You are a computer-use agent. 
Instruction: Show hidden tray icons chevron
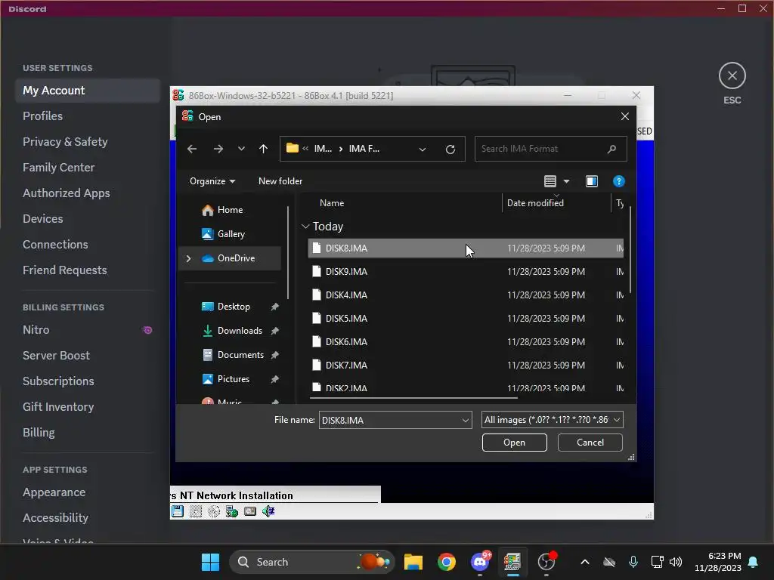coord(585,562)
